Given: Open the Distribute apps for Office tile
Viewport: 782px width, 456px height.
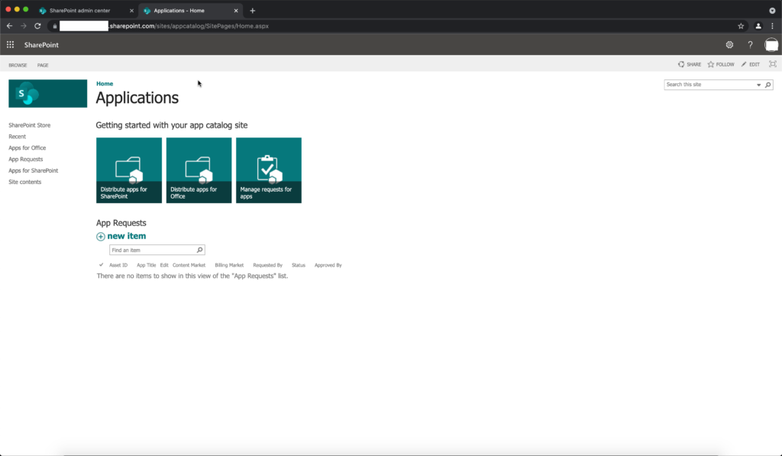Looking at the screenshot, I should (199, 170).
